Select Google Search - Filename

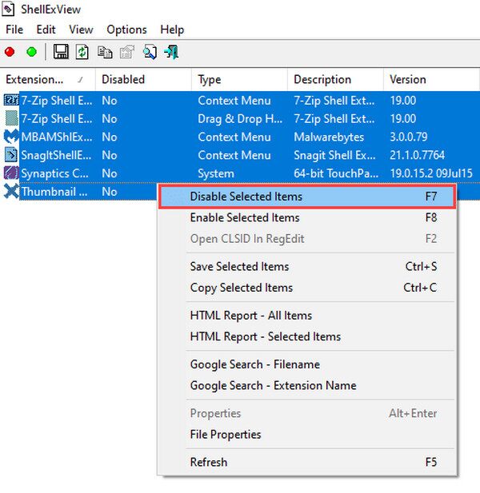(x=307, y=364)
